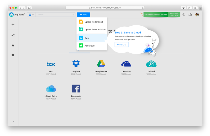This screenshot has height=136, width=210.
Task: Toggle the Safari sidebar button
Action: click(29, 8)
